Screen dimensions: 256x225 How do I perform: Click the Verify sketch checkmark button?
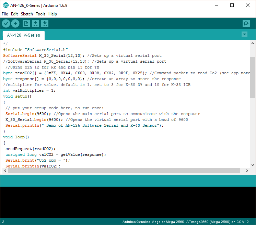(6, 24)
